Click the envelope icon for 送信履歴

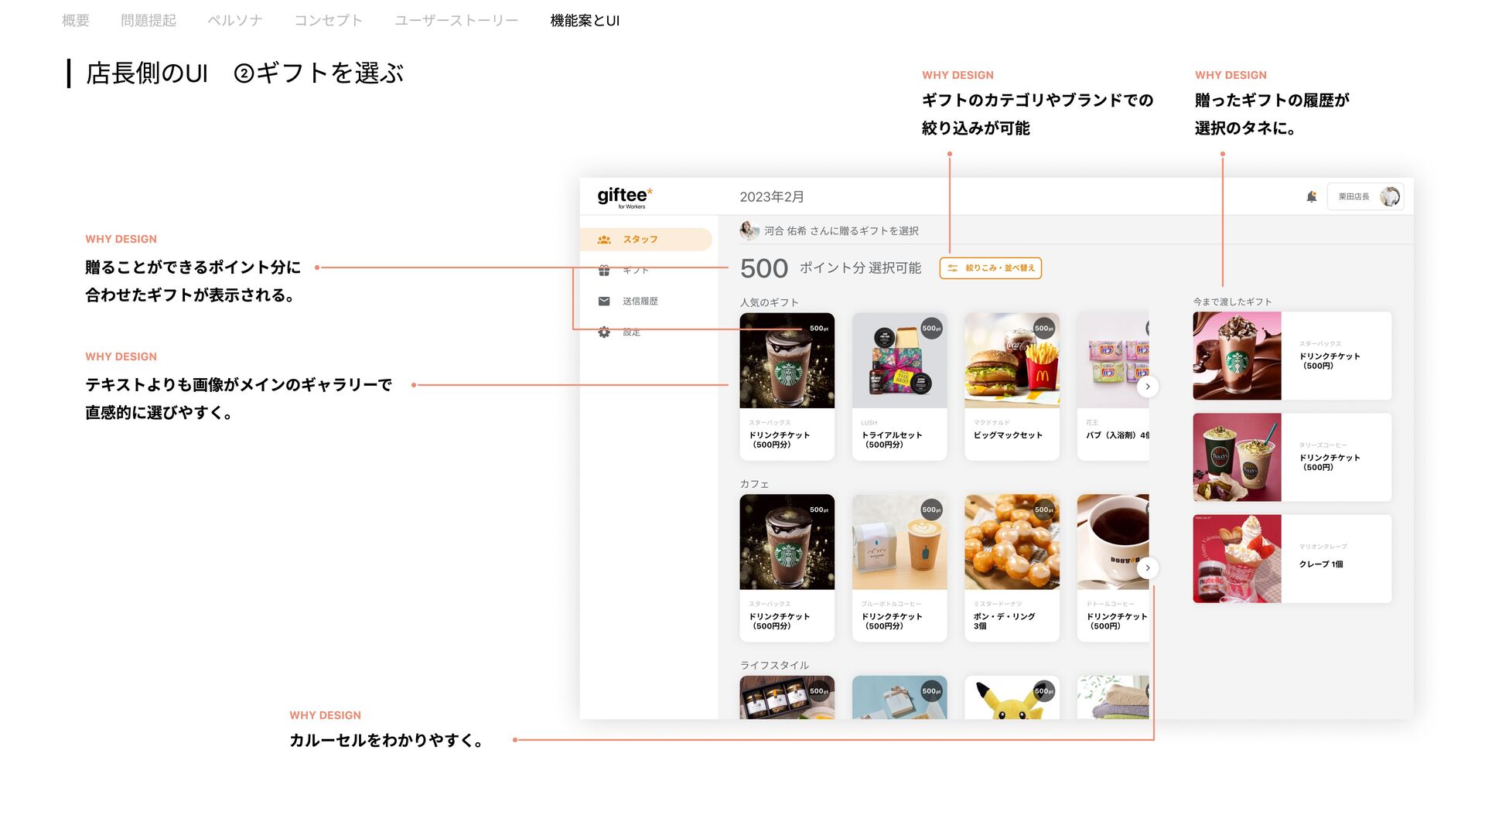[604, 302]
